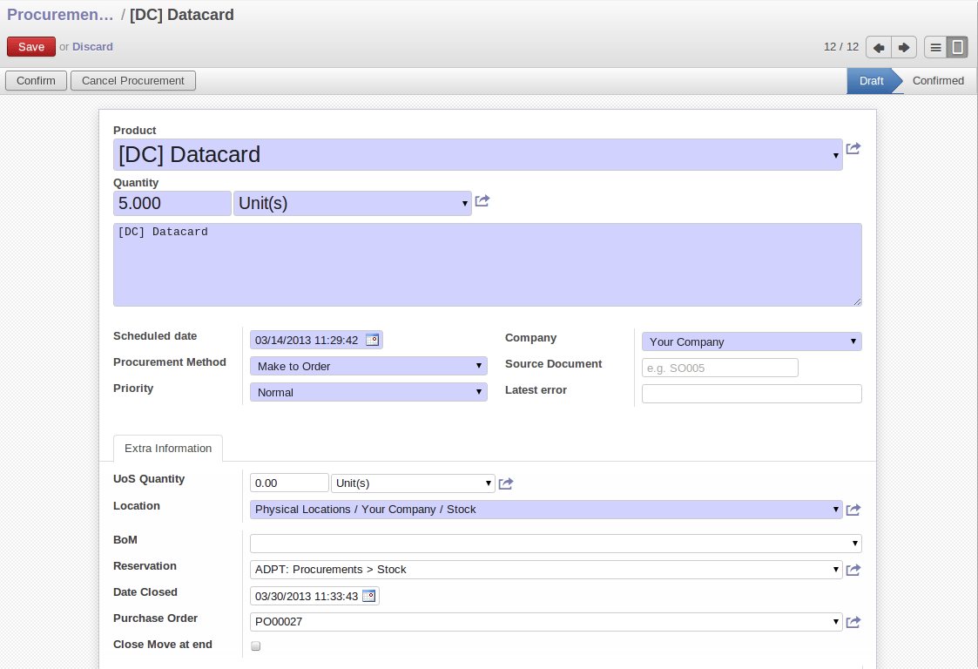The width and height of the screenshot is (978, 669).
Task: Open PO00027 via Purchase Order link icon
Action: 853,622
